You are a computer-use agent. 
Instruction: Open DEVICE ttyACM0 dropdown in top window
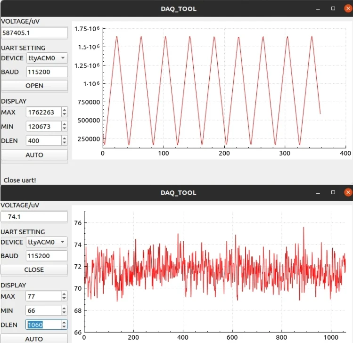click(47, 58)
